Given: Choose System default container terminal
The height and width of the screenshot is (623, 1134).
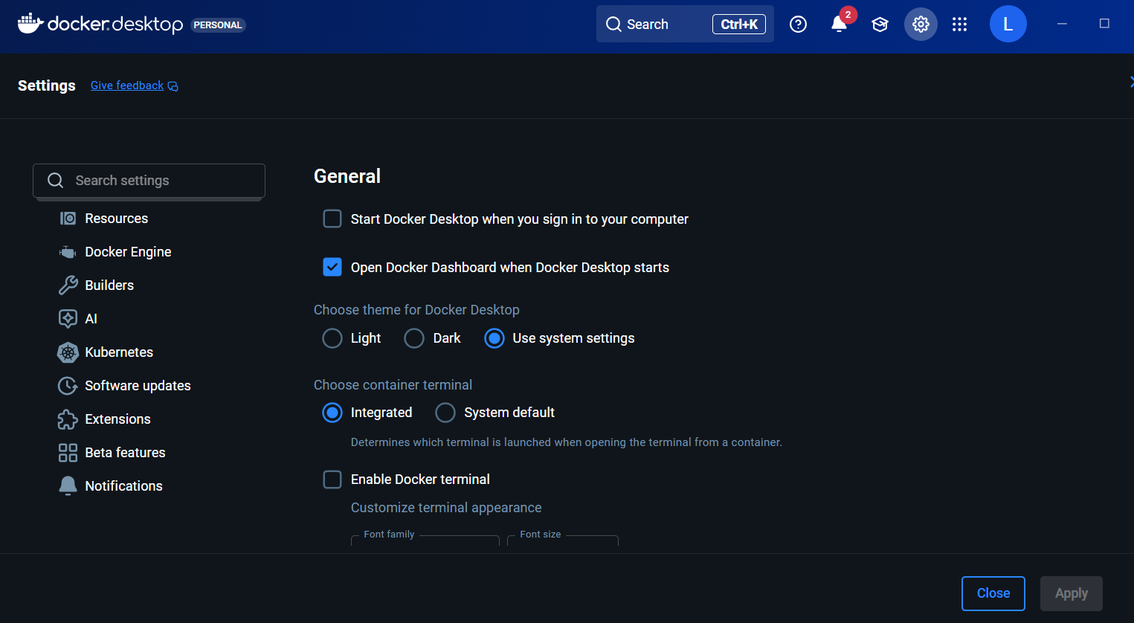Looking at the screenshot, I should point(445,413).
